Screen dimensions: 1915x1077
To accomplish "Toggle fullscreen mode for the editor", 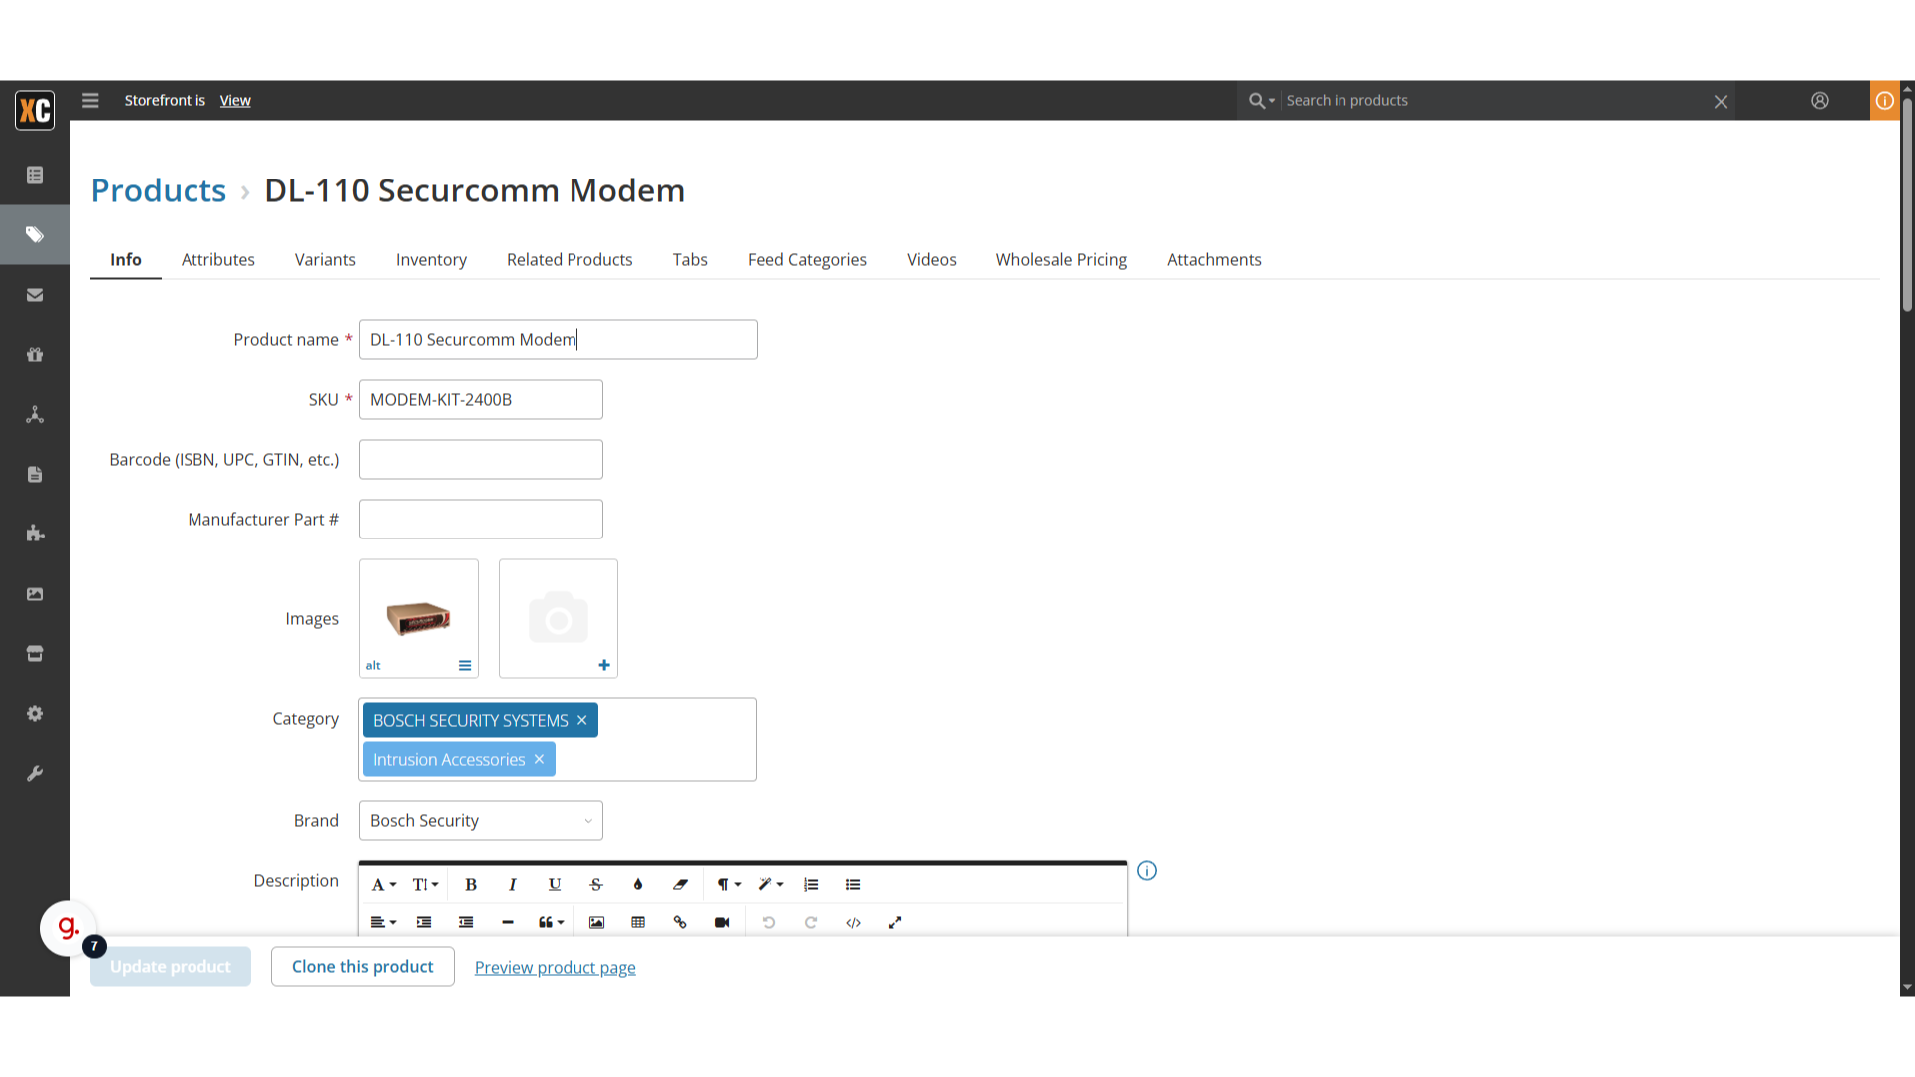I will point(895,922).
